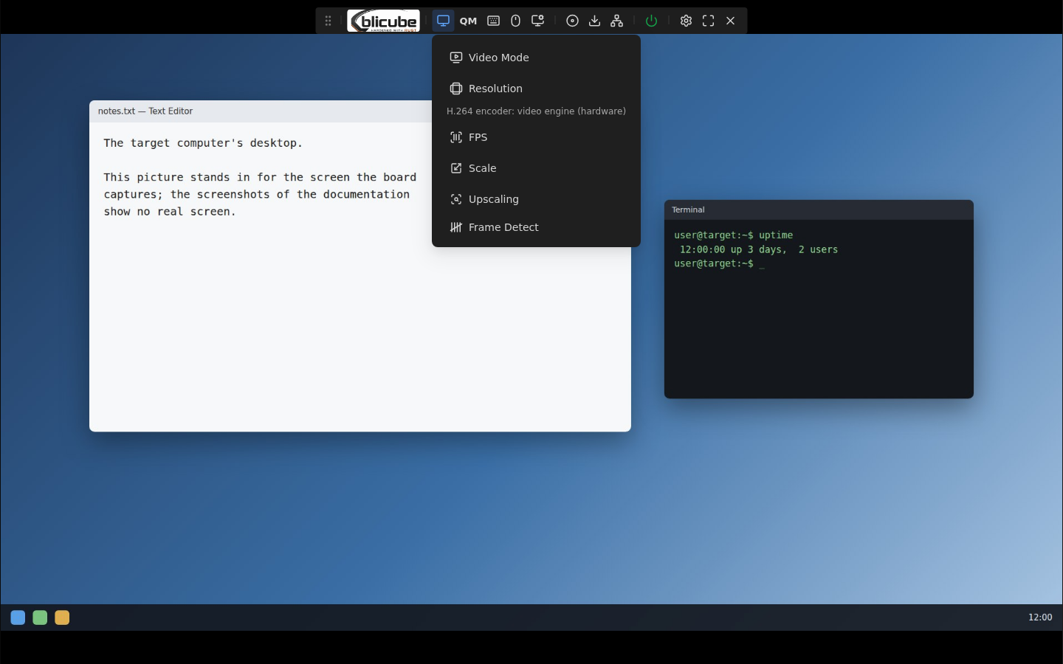This screenshot has width=1063, height=664.
Task: Click the green power icon
Action: point(651,21)
